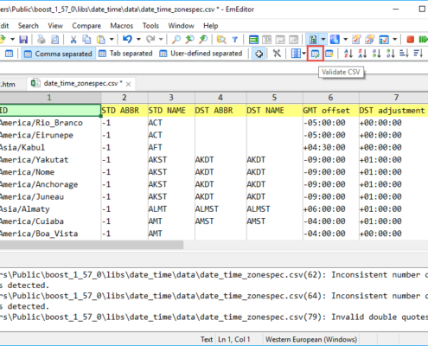The height and width of the screenshot is (346, 428).
Task: Expand the Paste options dropdown arrow
Action: pyautogui.click(x=112, y=39)
